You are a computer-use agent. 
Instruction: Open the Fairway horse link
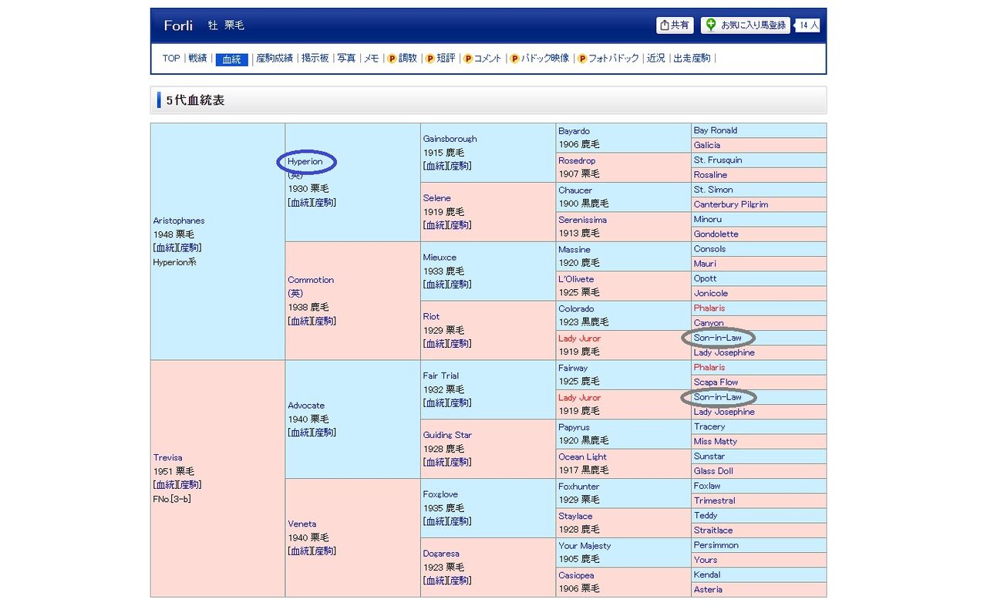click(573, 369)
